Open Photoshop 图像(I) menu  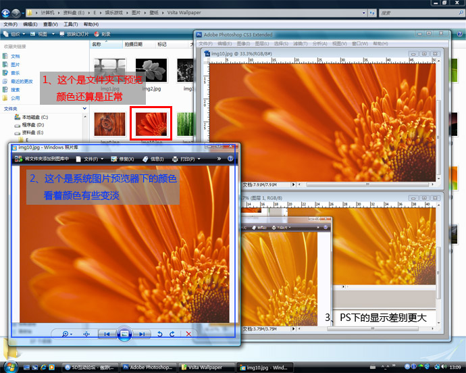(243, 44)
